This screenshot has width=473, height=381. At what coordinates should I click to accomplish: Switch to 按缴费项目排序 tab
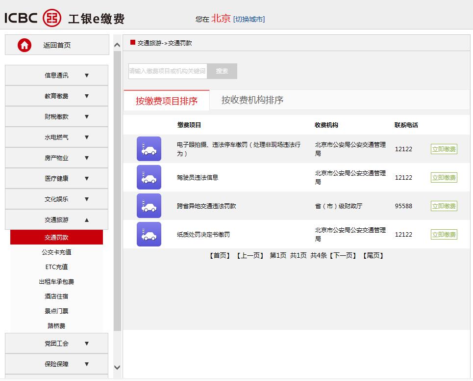click(x=167, y=101)
